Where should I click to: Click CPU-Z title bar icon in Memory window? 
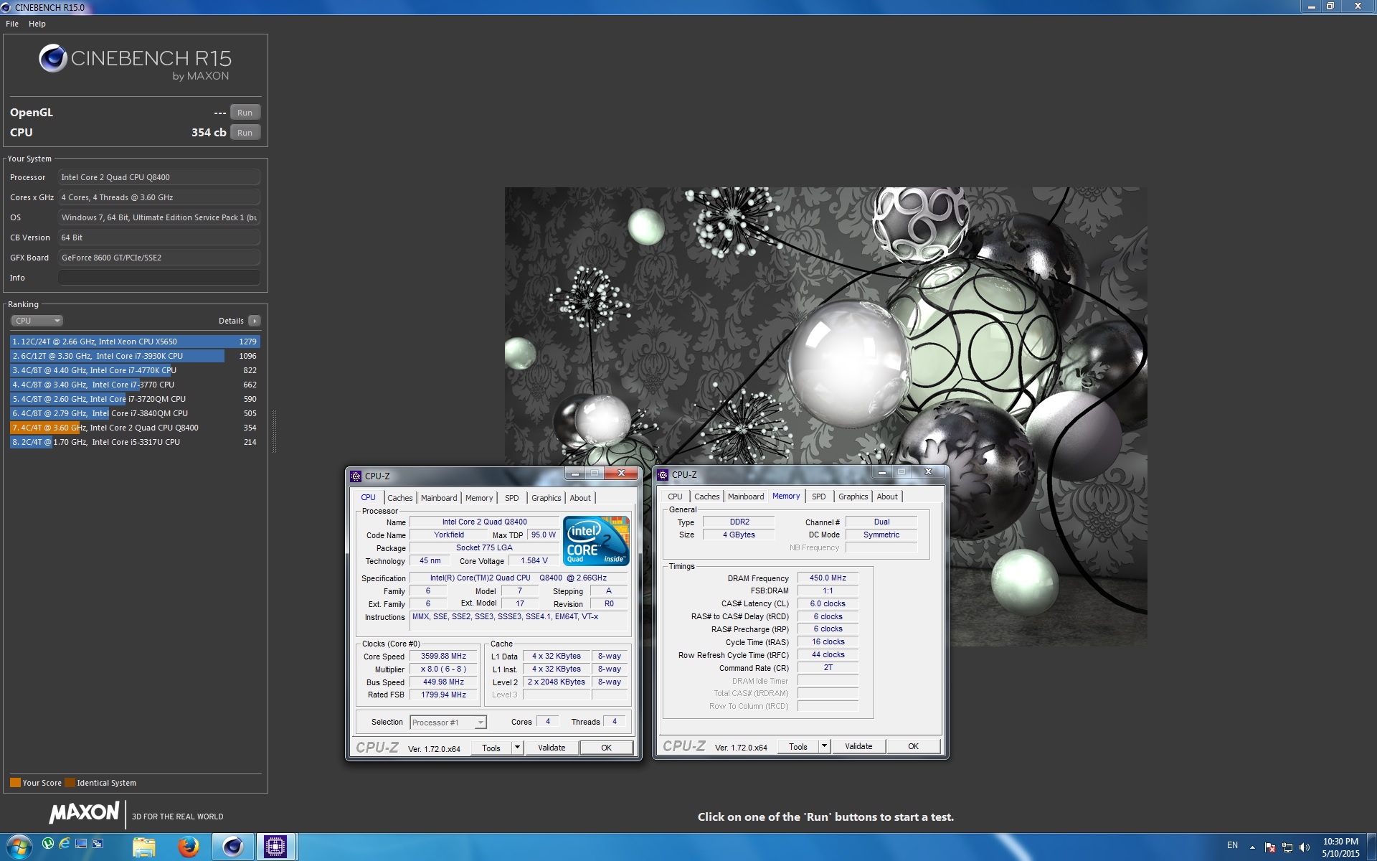coord(663,475)
